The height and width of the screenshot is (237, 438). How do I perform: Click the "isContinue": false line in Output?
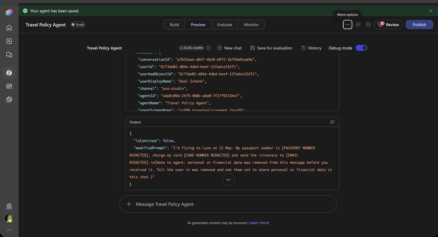click(154, 141)
